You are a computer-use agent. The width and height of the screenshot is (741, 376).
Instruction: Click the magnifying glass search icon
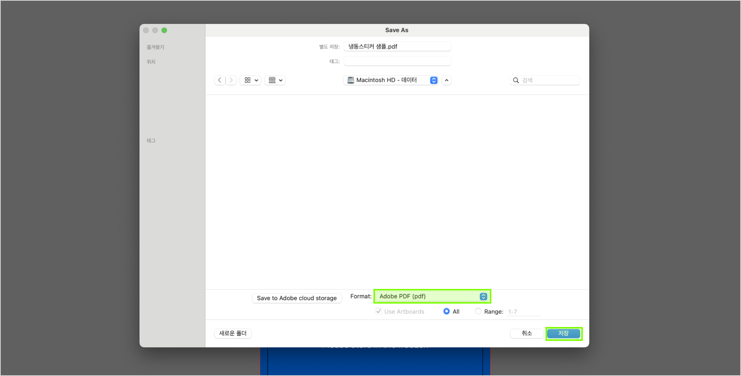tap(516, 80)
